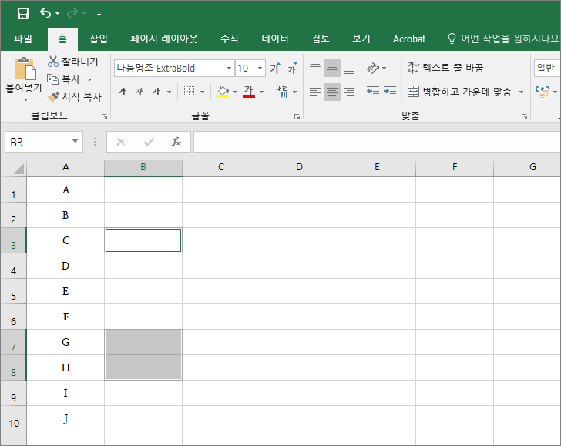This screenshot has width=561, height=446.
Task: Select row 5 header
Action: coord(13,291)
